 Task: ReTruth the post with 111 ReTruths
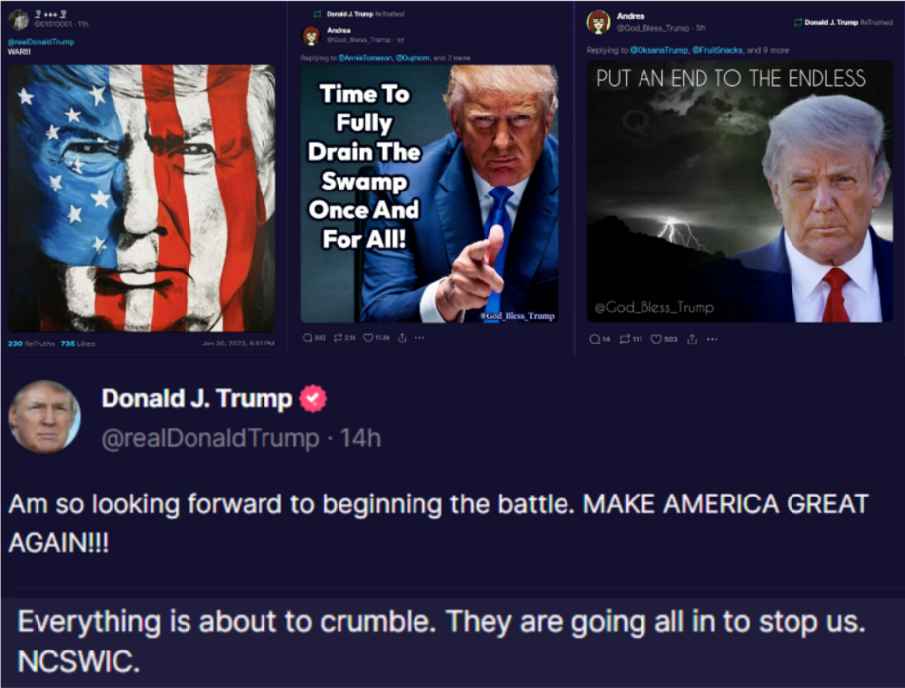pos(625,339)
